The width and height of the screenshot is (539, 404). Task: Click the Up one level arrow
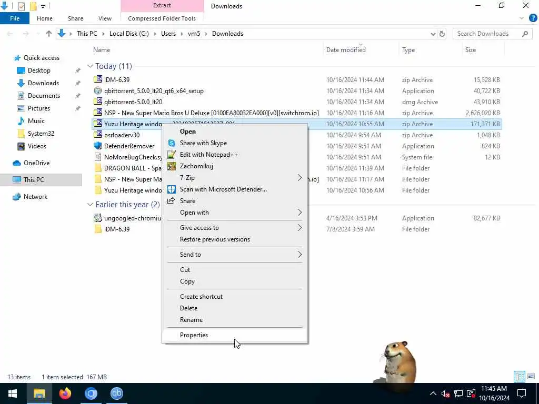[x=49, y=34]
